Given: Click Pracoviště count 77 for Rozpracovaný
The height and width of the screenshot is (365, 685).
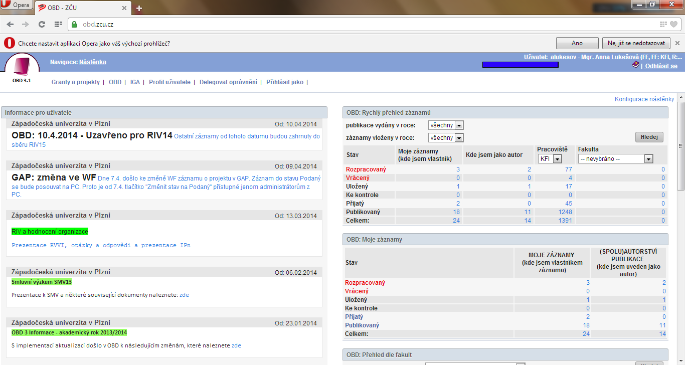Looking at the screenshot, I should [x=568, y=169].
